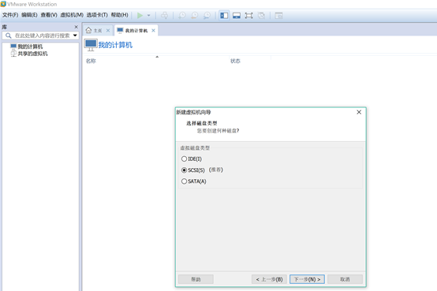Switch to the 主页 home tab
This screenshot has height=291, width=437.
tap(98, 31)
